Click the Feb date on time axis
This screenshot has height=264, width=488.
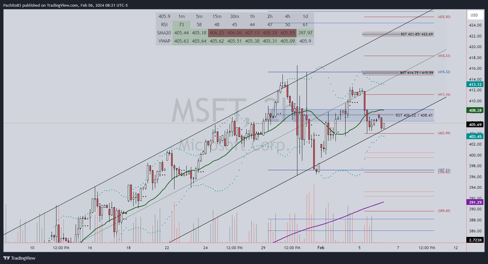pyautogui.click(x=321, y=248)
